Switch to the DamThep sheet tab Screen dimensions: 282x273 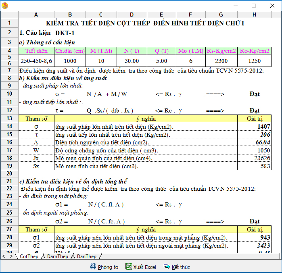pos(57,256)
